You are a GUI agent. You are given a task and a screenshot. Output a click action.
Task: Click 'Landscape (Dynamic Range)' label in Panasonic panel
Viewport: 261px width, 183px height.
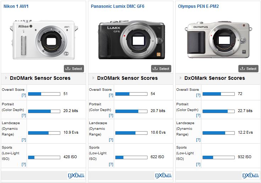(98, 128)
